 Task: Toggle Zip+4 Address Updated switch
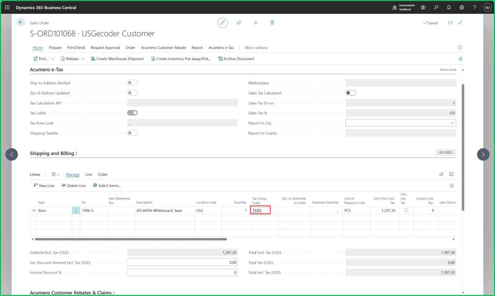pos(132,93)
